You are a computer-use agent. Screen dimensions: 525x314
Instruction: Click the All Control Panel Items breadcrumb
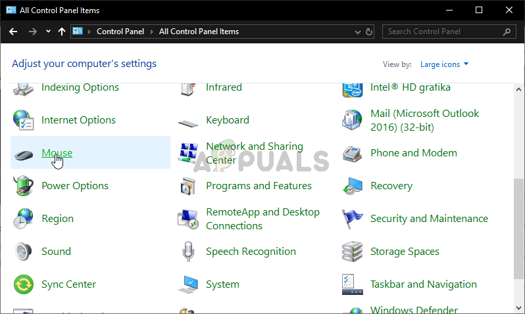tap(199, 32)
